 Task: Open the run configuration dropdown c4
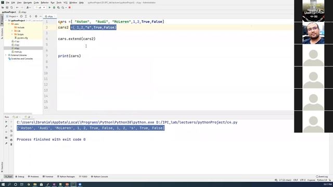40,7
